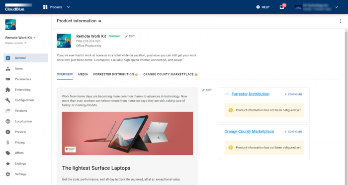Click the Remote Work Kit sidebar thumbnail
Viewport: 348px width, 185px height.
[10, 25]
